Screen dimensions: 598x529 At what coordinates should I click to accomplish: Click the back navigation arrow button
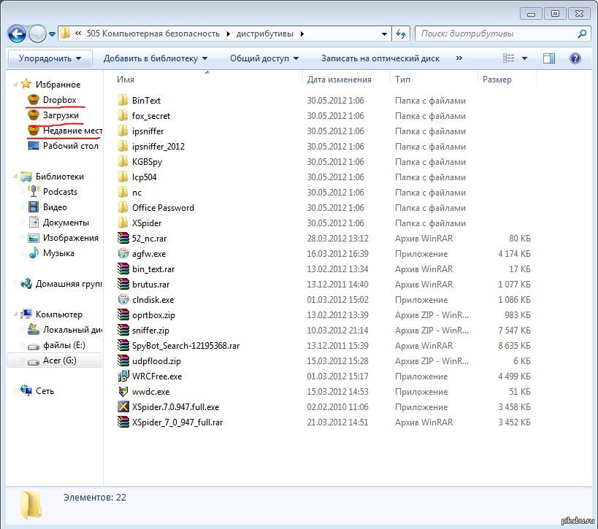click(18, 34)
